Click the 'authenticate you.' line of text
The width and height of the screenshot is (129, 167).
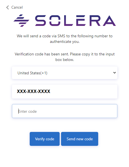(65, 41)
